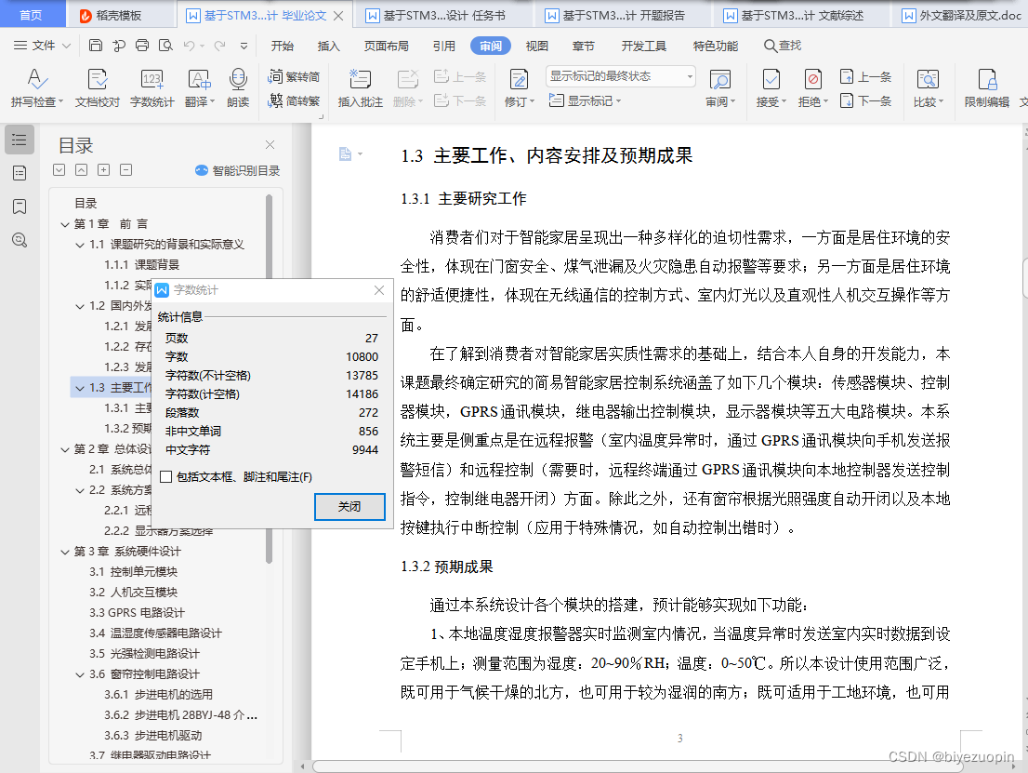Go to the previous revision (上一条)
This screenshot has width=1028, height=773.
point(866,77)
